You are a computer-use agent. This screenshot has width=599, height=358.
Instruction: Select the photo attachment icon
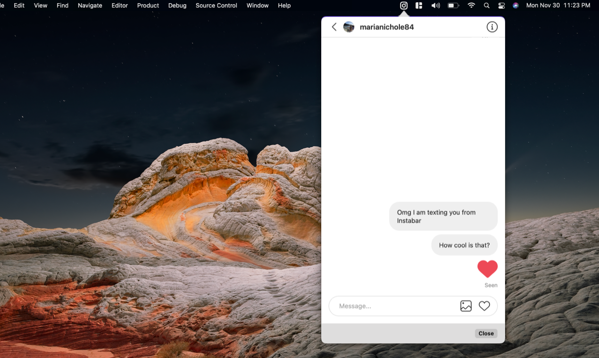pos(466,306)
